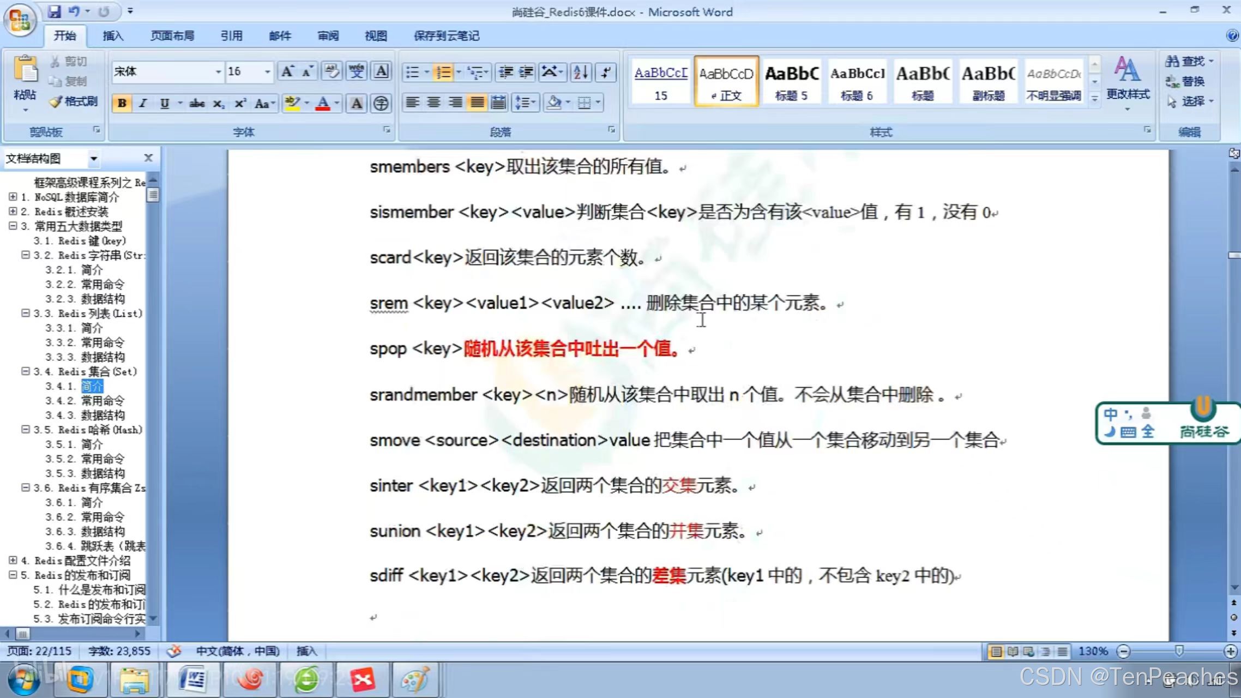Toggle Bold formatting

click(x=122, y=103)
